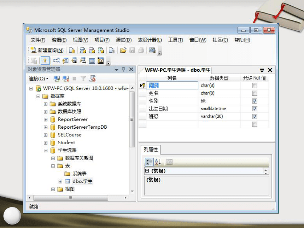Close the dbo.学生 designer tab

(270, 70)
